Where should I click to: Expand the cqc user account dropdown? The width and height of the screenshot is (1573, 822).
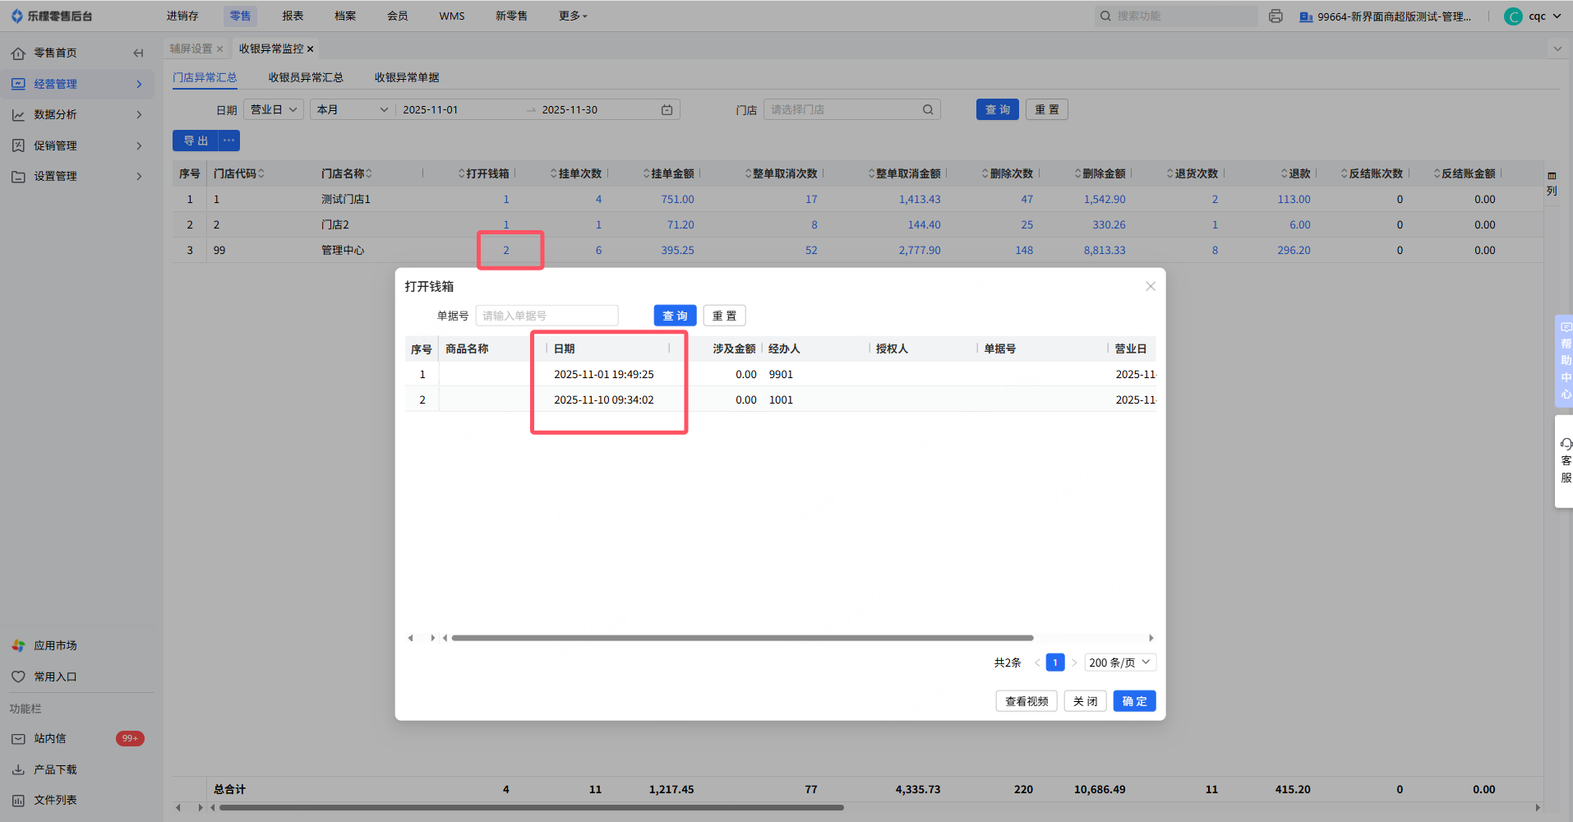1545,16
